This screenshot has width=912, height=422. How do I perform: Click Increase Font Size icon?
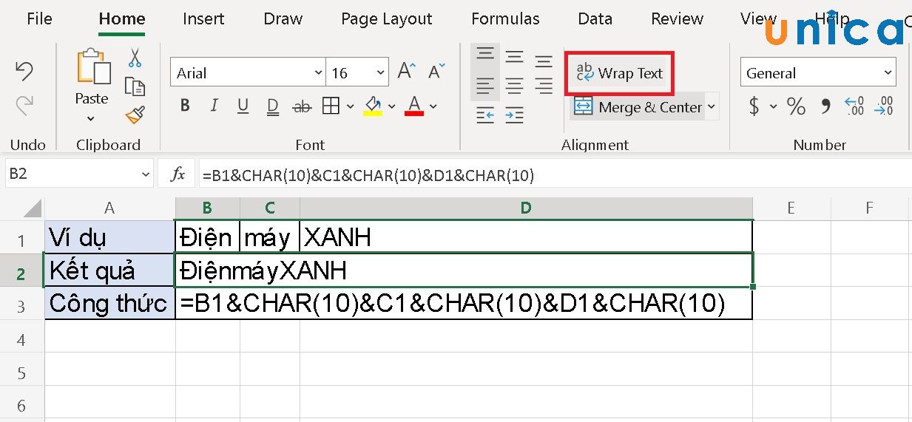[x=405, y=72]
